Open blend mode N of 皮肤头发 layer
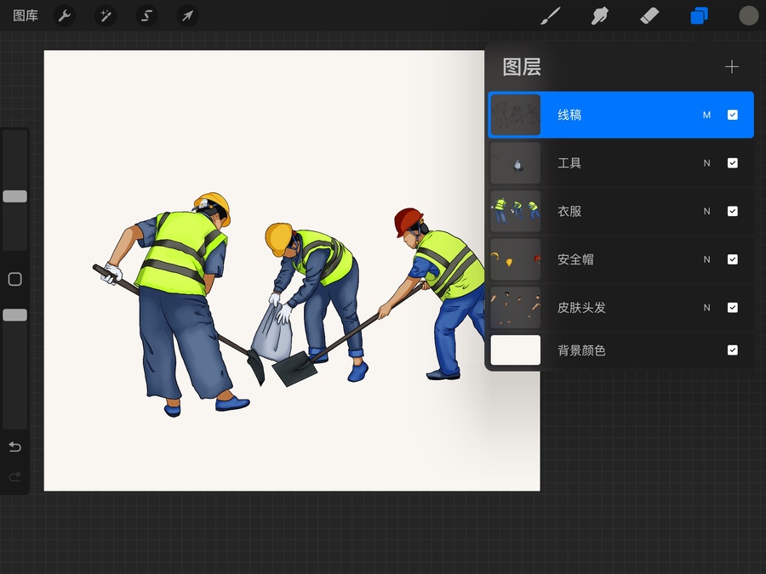This screenshot has height=574, width=766. 707,308
